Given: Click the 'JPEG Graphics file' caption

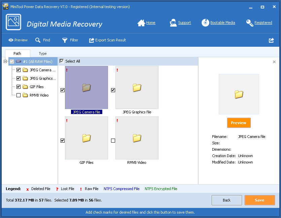Looking at the screenshot, I should pyautogui.click(x=137, y=112).
